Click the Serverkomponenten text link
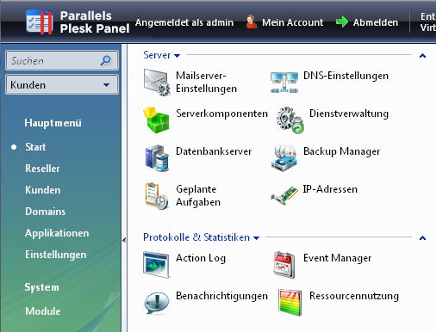 point(221,114)
